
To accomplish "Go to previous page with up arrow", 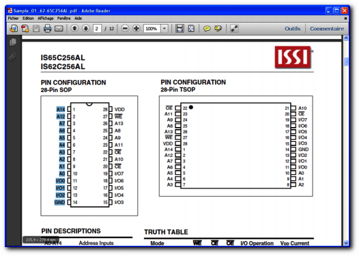I will tap(74, 29).
